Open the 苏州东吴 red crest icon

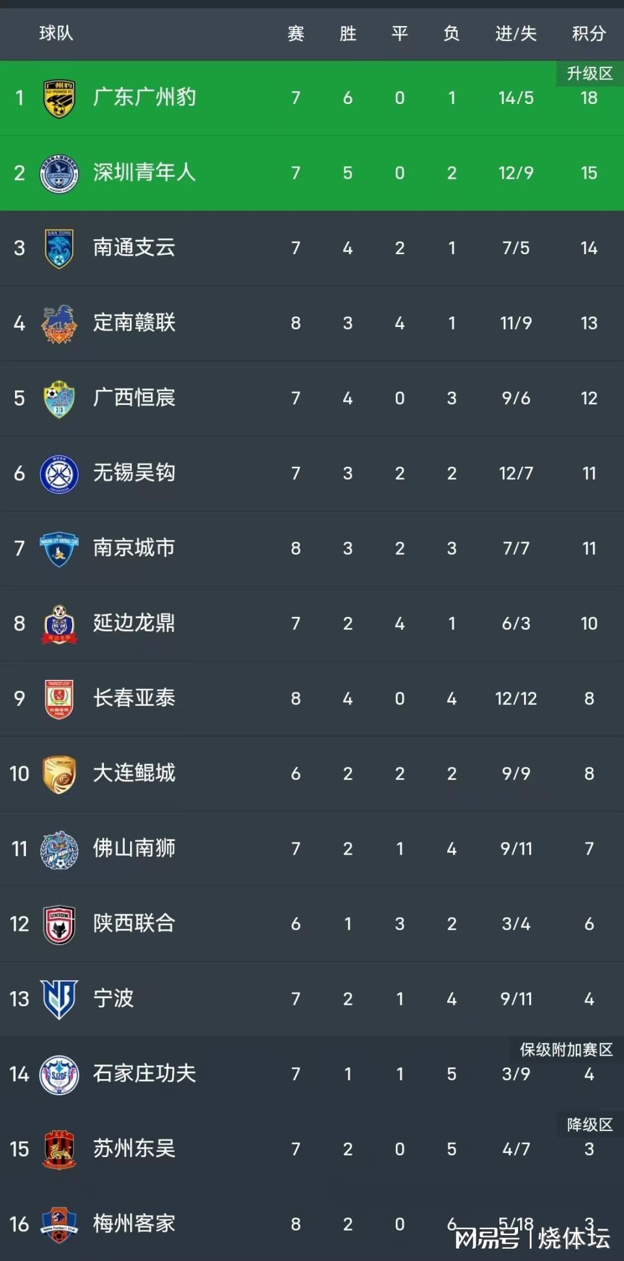click(59, 1149)
